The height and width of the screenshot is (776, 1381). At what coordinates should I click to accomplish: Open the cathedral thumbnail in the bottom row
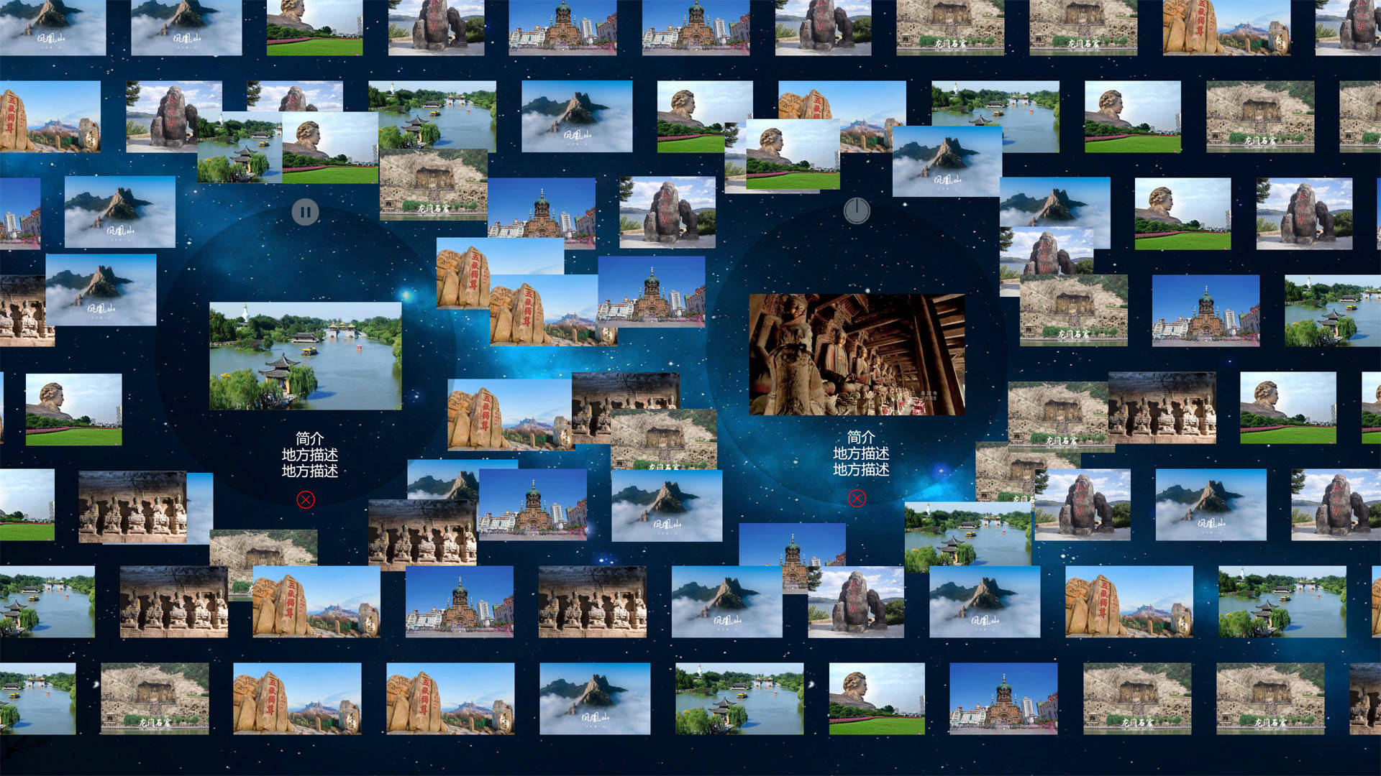tap(1003, 698)
